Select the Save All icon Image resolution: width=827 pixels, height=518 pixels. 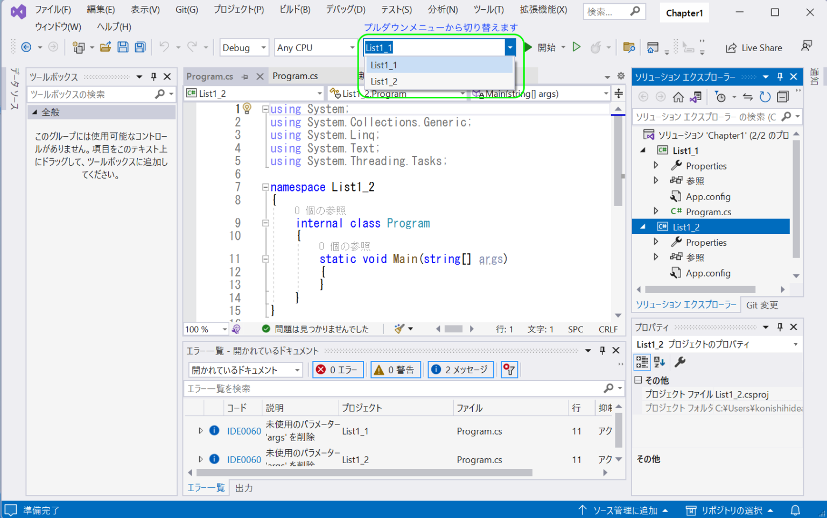click(x=140, y=47)
